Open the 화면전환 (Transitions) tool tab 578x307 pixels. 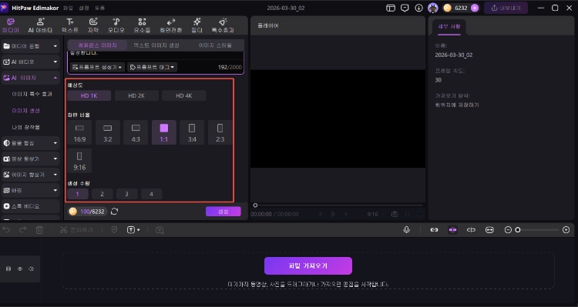click(170, 25)
